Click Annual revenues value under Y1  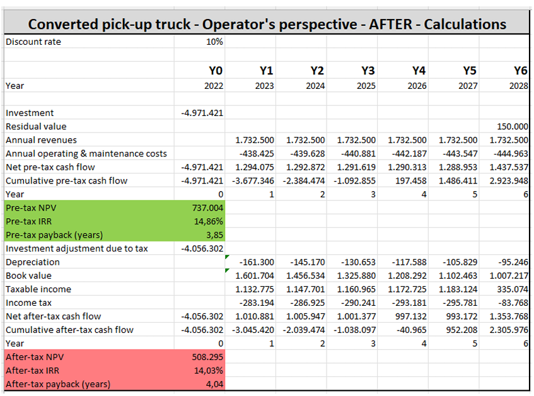click(x=255, y=140)
